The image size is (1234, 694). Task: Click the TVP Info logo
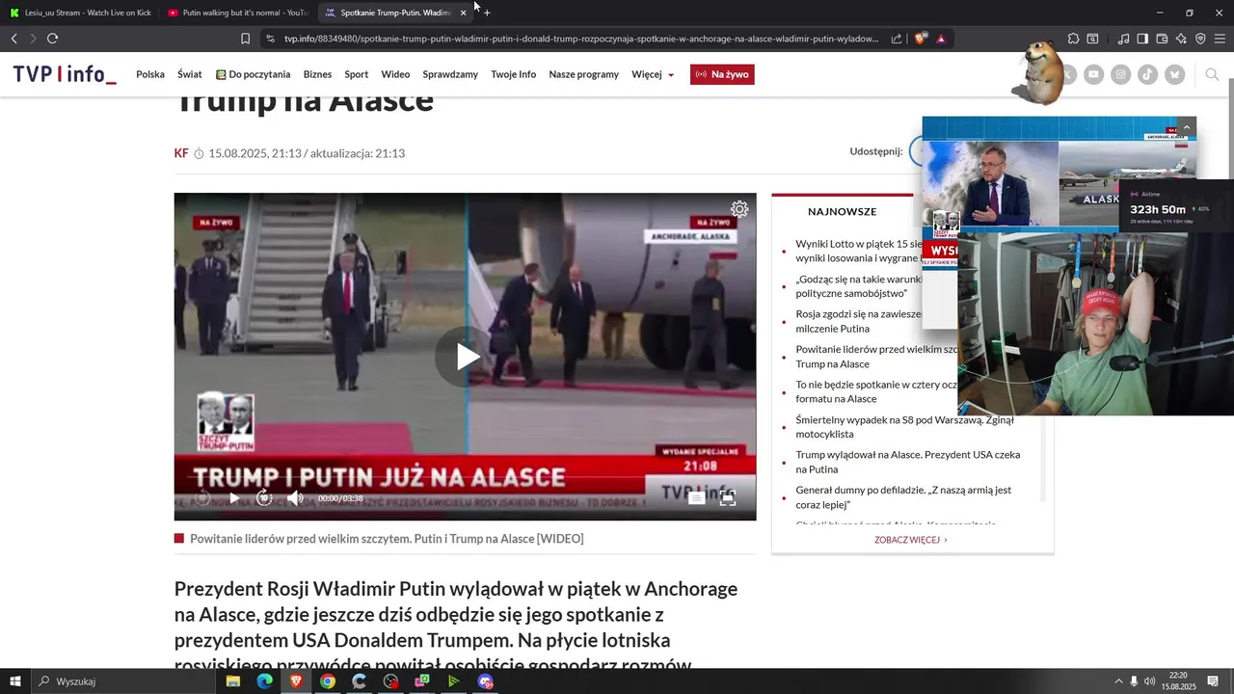pos(65,74)
